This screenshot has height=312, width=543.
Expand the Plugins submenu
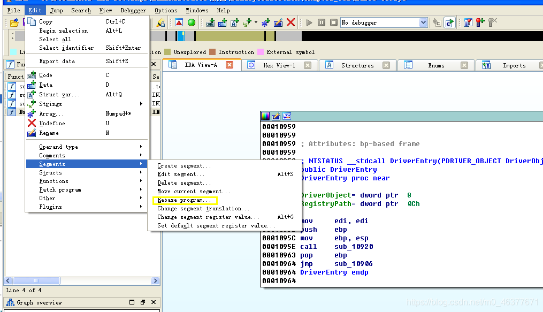88,207
